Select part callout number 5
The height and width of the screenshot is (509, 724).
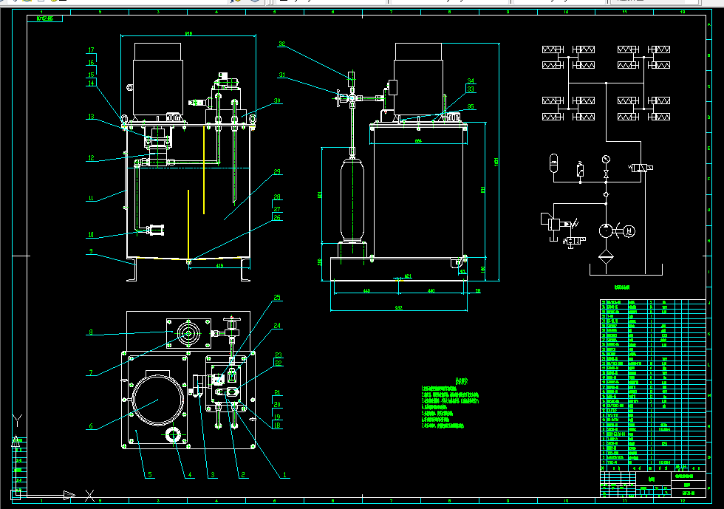click(149, 474)
